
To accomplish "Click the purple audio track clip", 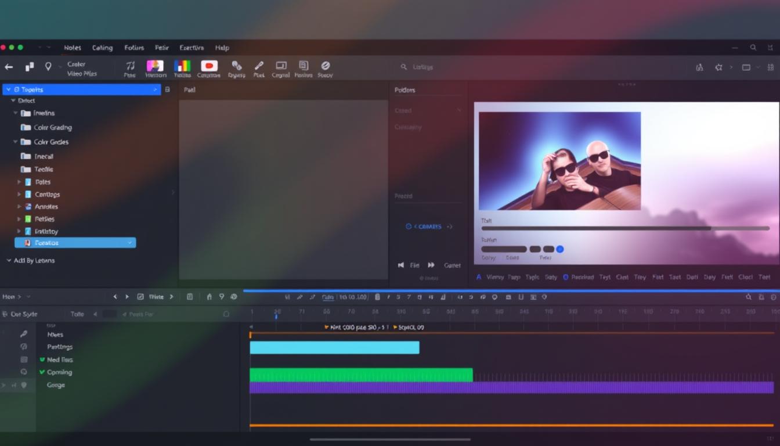I will [511, 387].
